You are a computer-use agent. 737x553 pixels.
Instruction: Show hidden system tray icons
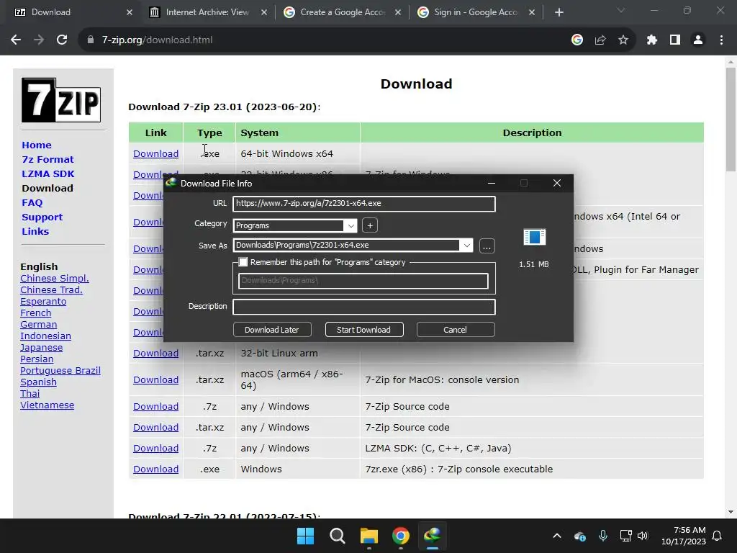click(557, 536)
